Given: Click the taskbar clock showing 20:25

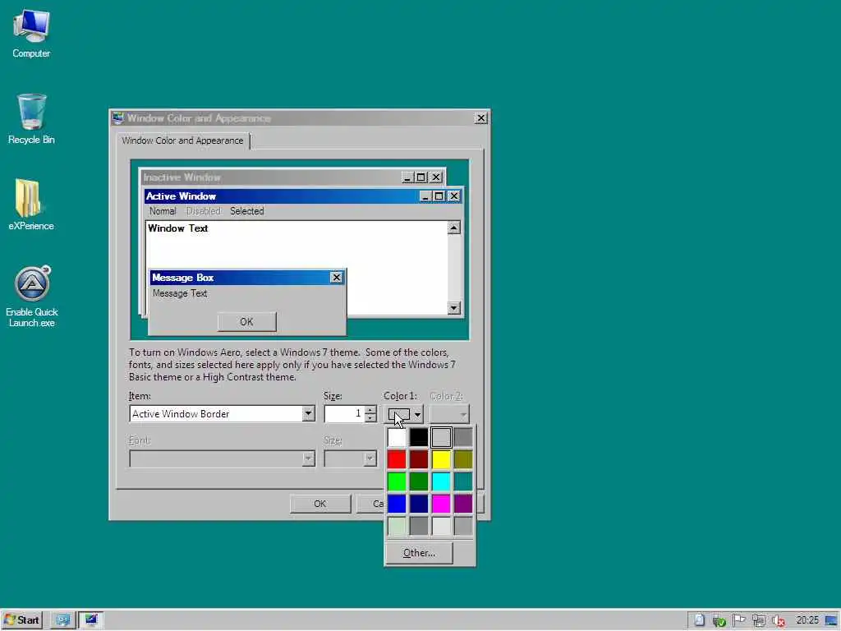Looking at the screenshot, I should point(807,620).
